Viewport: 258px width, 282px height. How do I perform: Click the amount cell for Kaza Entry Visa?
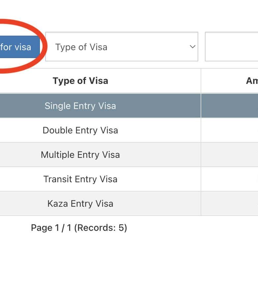point(230,203)
